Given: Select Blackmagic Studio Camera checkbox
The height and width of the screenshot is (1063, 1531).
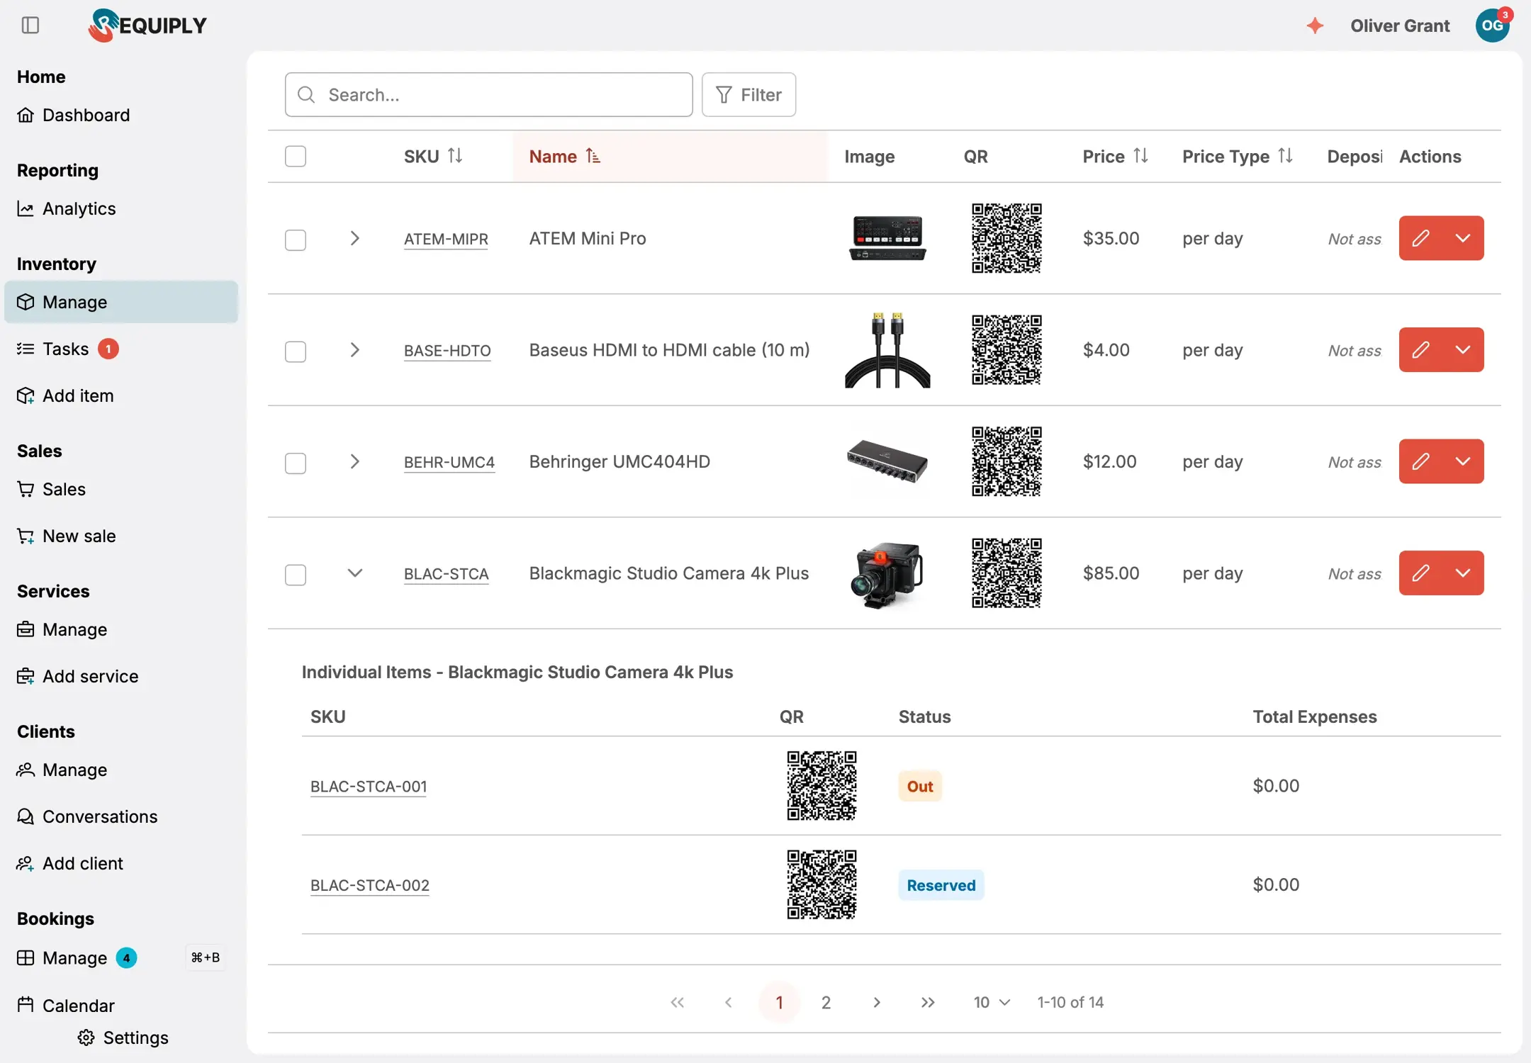Looking at the screenshot, I should click(296, 575).
